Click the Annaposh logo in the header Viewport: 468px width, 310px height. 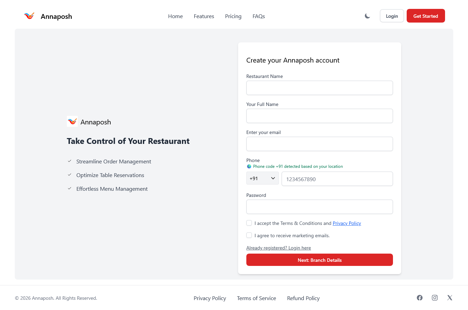[x=29, y=16]
